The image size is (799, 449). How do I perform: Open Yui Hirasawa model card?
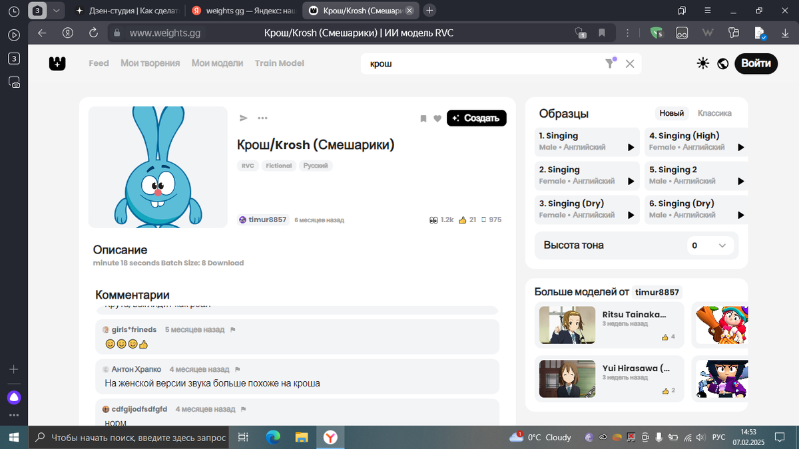coord(609,378)
